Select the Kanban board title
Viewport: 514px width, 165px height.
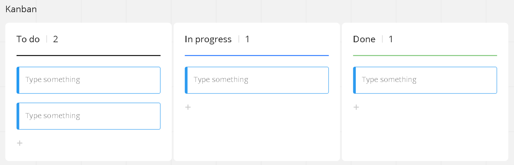21,9
